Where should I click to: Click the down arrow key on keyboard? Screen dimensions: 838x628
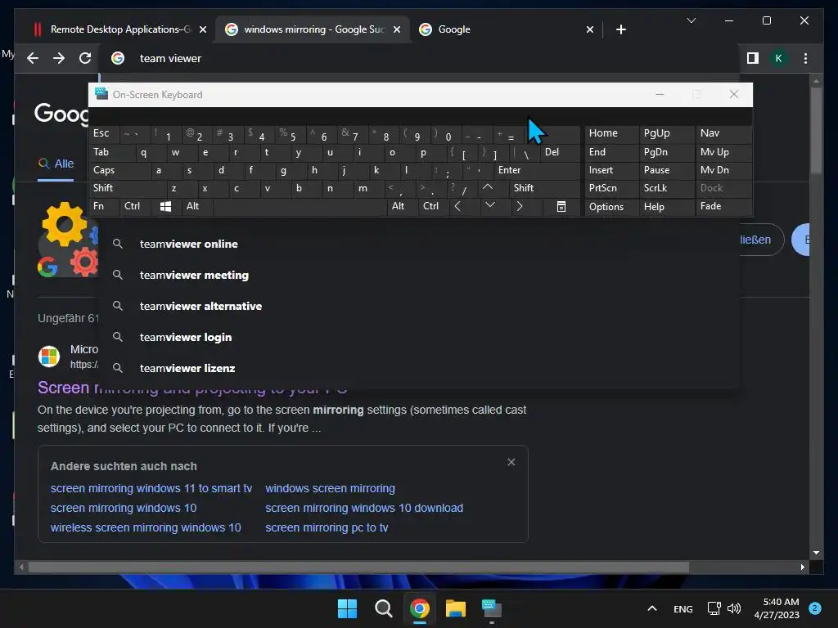tap(489, 205)
